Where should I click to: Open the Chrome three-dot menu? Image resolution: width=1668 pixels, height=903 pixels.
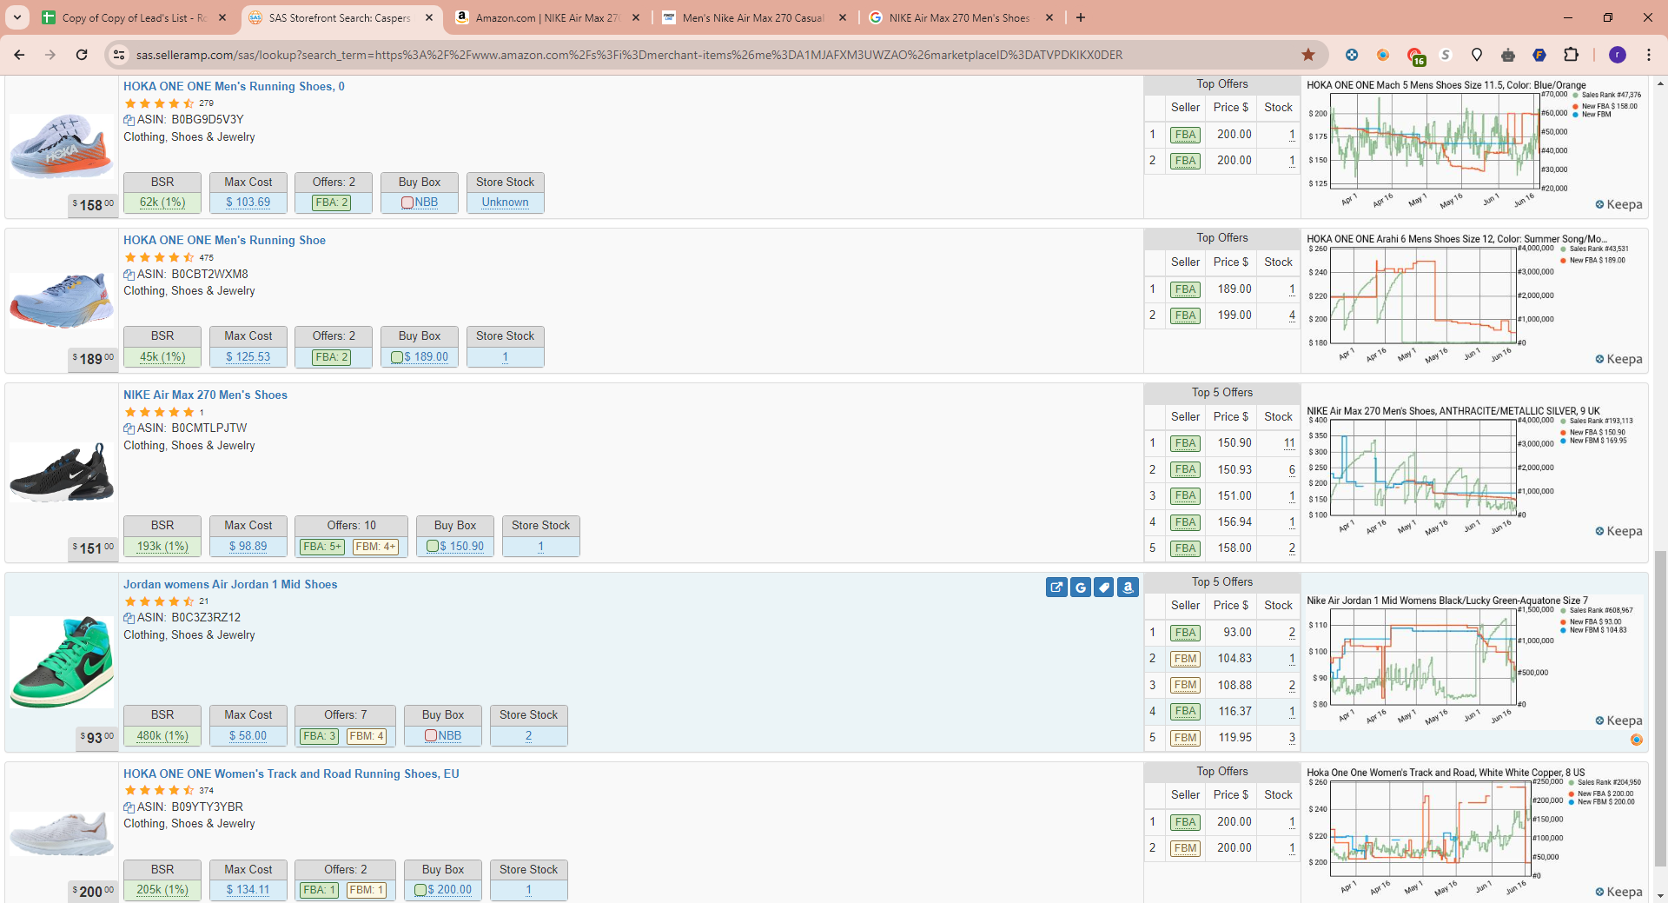point(1649,55)
